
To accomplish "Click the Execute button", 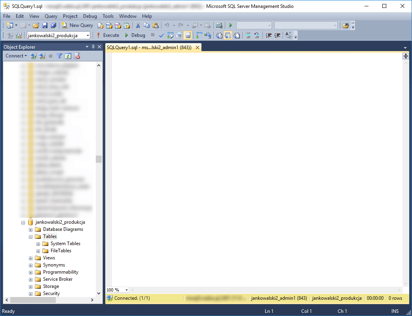I will point(108,35).
